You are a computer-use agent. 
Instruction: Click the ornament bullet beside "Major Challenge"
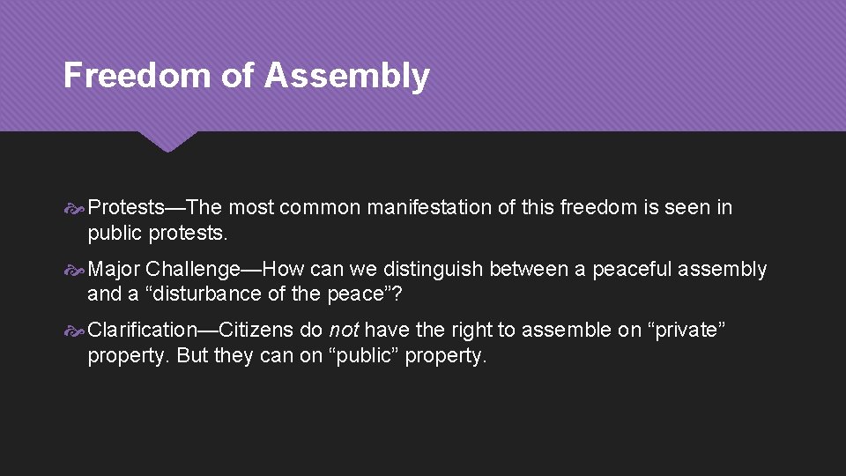click(x=74, y=270)
